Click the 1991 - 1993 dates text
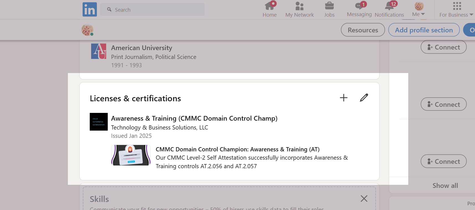 click(126, 65)
